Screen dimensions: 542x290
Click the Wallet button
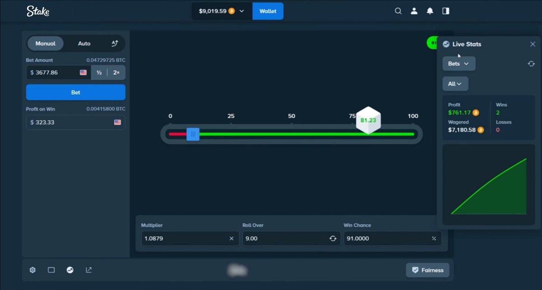268,11
